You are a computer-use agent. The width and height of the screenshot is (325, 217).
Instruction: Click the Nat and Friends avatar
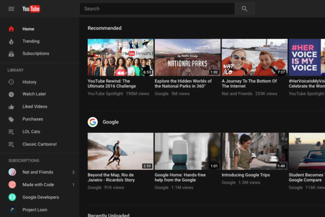12,172
